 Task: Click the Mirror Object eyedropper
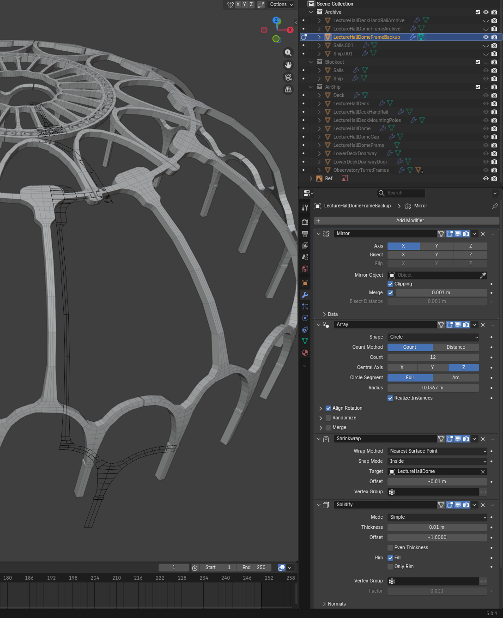click(x=483, y=275)
